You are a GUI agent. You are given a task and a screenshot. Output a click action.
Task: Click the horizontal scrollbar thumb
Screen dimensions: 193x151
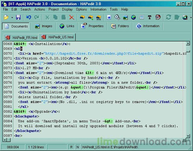(x=9, y=140)
